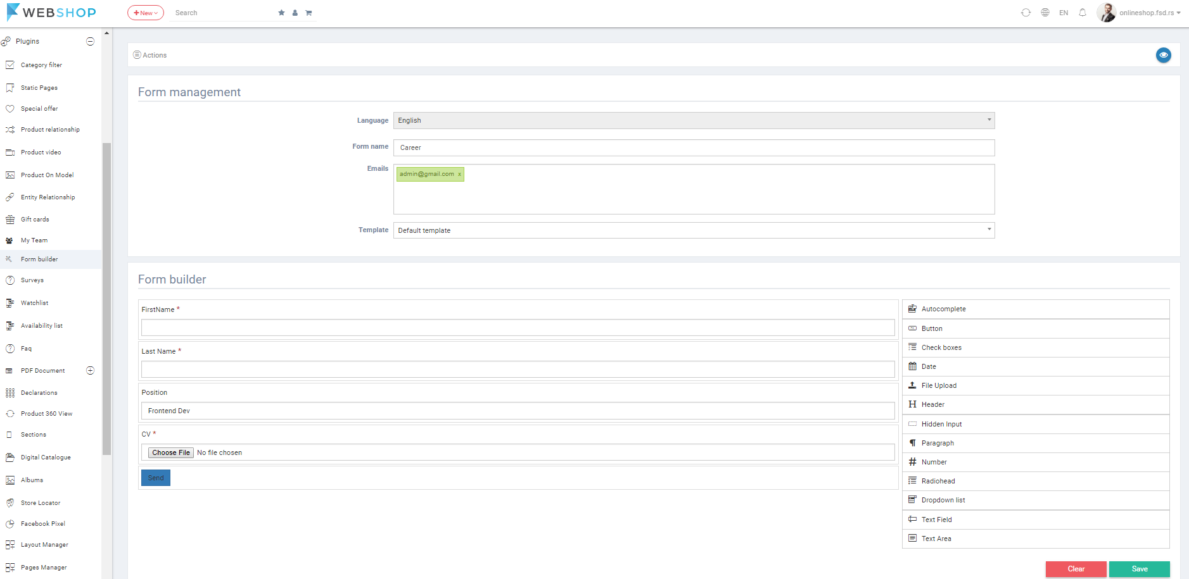Open Sections in sidebar

33,435
